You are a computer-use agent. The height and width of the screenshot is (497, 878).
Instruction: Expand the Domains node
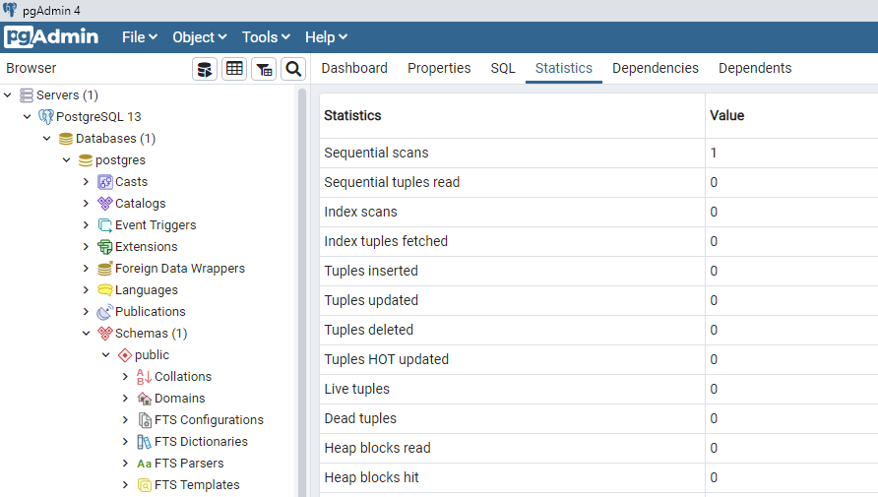pyautogui.click(x=125, y=399)
